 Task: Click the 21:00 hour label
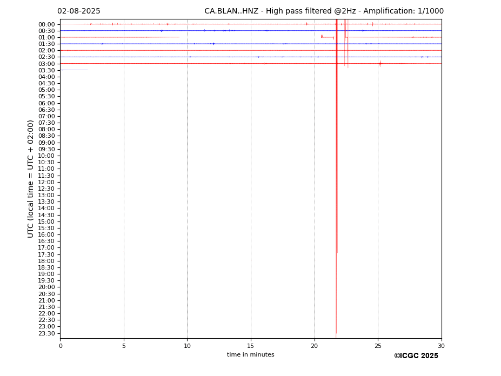click(x=46, y=300)
